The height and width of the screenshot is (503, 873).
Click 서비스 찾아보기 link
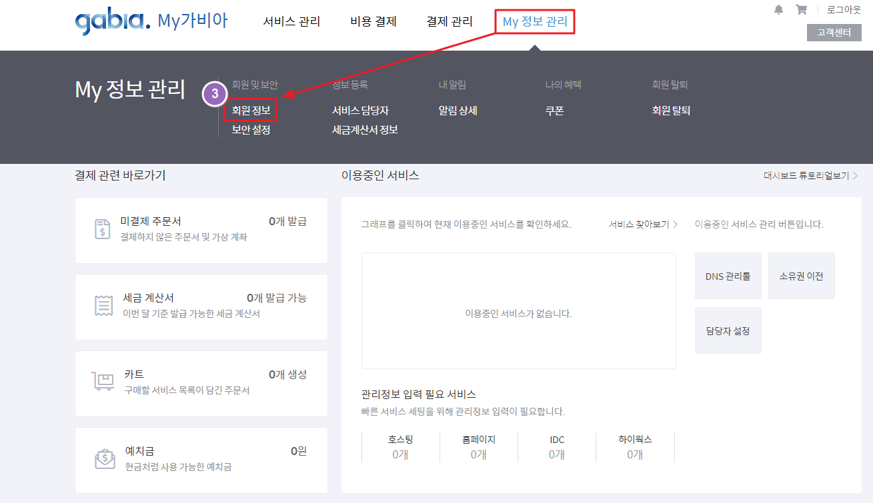pos(643,225)
